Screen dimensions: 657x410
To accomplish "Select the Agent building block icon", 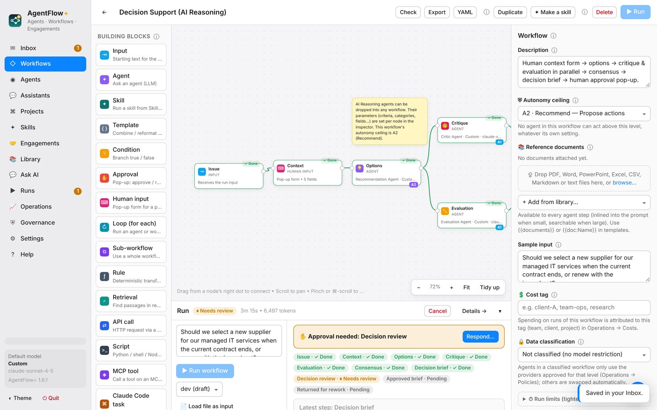I will point(104,79).
